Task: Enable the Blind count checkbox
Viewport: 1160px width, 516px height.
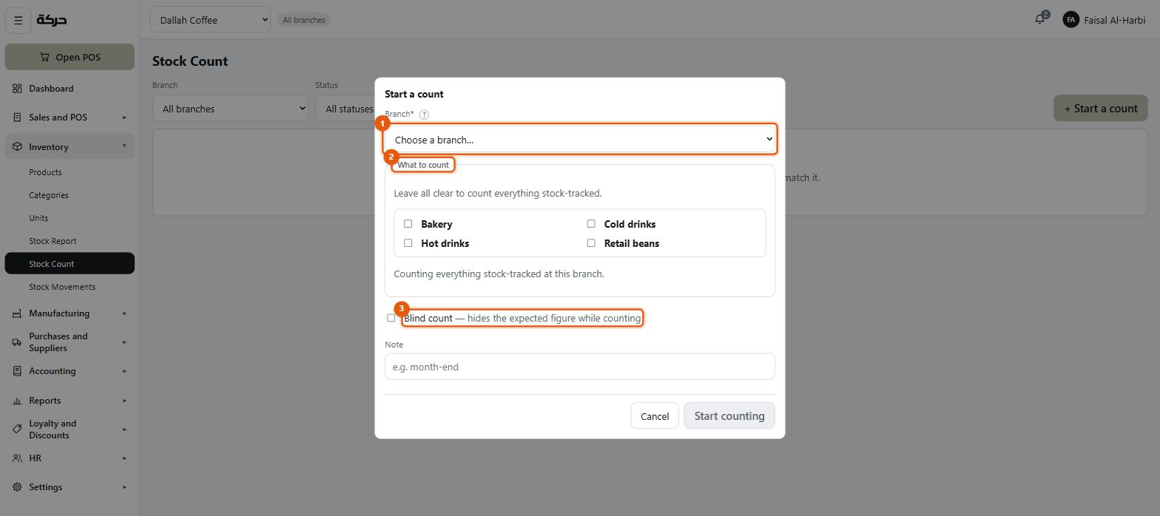Action: click(391, 318)
